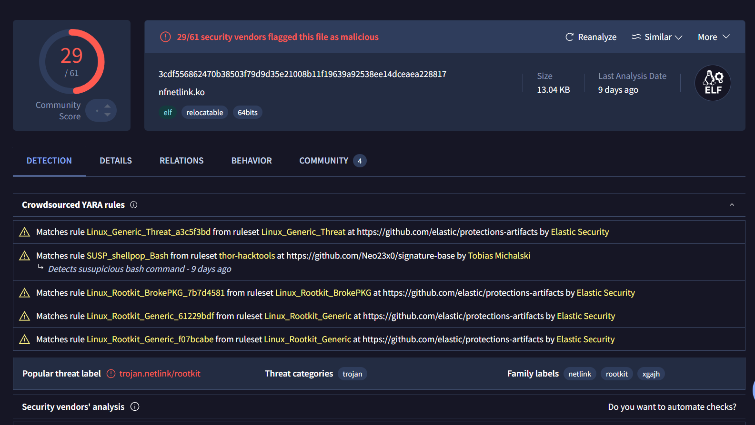The image size is (755, 425).
Task: Click info icon next to Security vendors' analysis
Action: [x=135, y=406]
